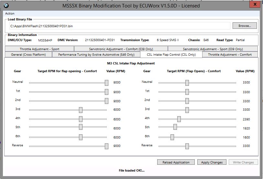Open Servotronic Adjustment - Comfort tab

point(121,49)
